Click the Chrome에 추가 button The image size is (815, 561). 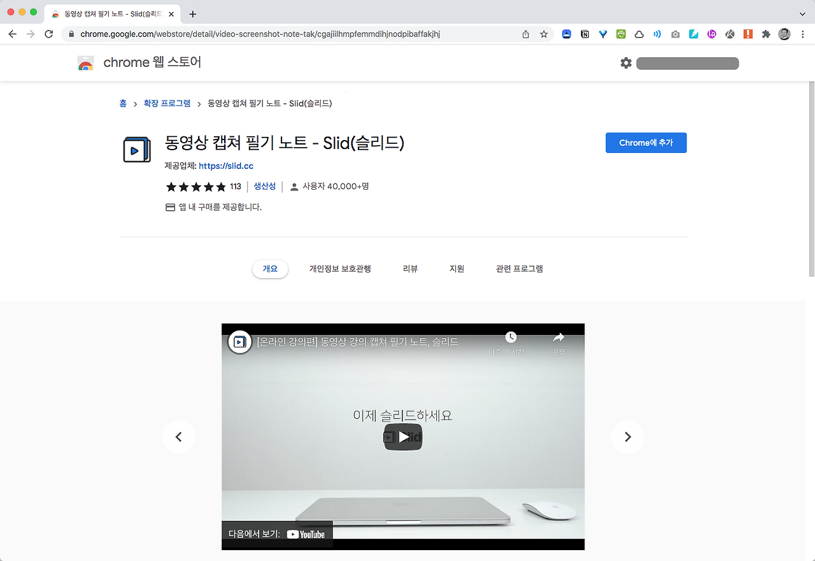coord(646,143)
